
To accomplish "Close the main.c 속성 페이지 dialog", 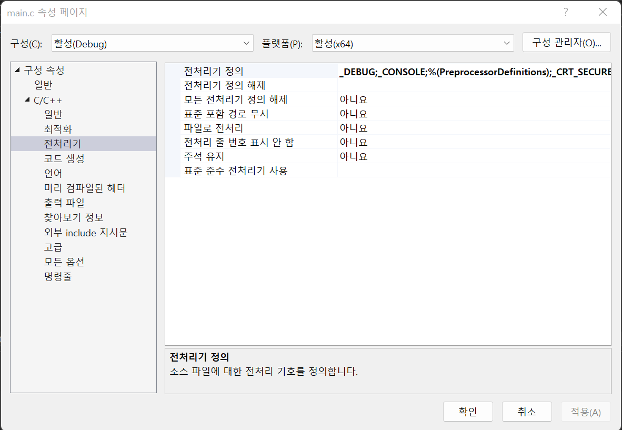I will [603, 12].
